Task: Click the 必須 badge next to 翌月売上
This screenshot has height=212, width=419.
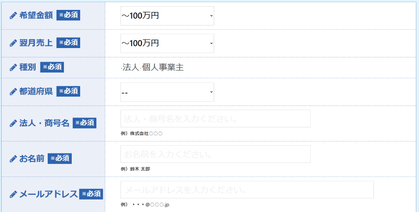Action: tap(69, 43)
